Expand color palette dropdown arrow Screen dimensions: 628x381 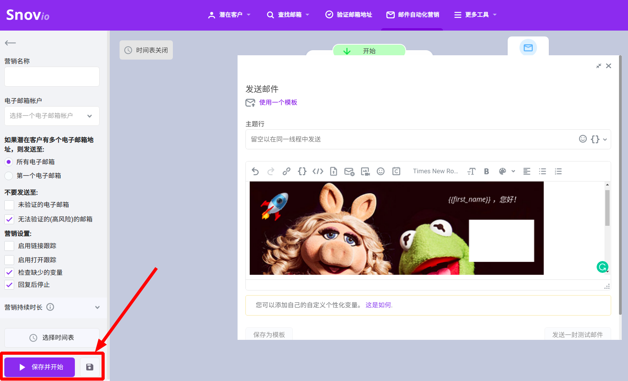click(x=513, y=171)
